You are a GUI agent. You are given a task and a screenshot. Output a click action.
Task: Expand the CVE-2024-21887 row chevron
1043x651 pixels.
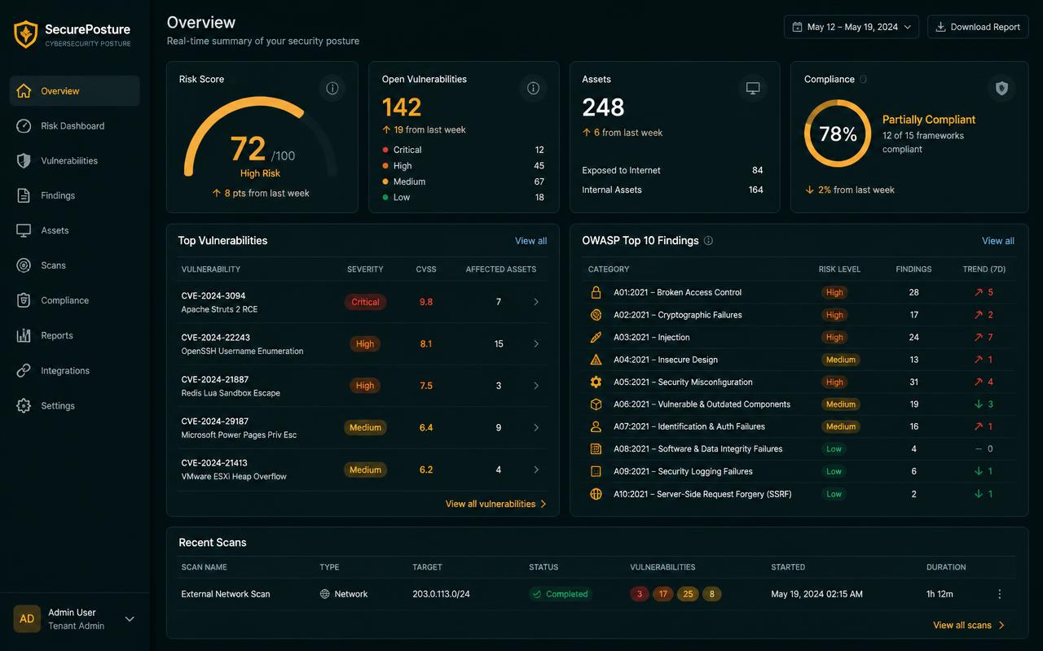[x=536, y=386]
